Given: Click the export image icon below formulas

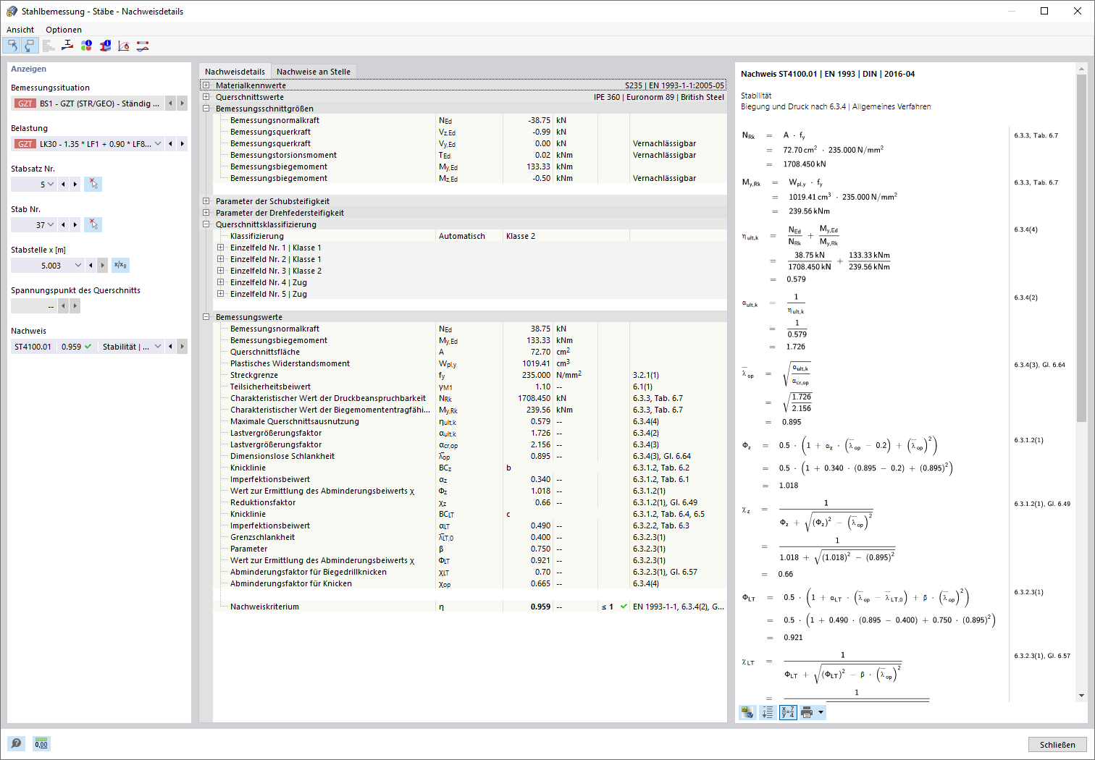Looking at the screenshot, I should [x=747, y=713].
